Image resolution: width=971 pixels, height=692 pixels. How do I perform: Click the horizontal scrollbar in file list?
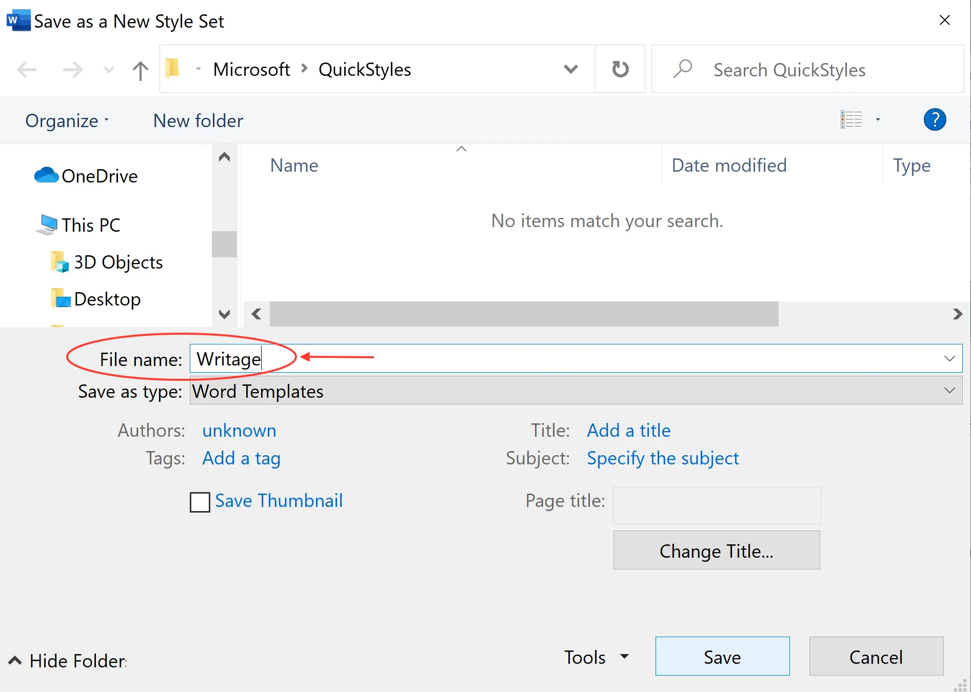[x=523, y=314]
